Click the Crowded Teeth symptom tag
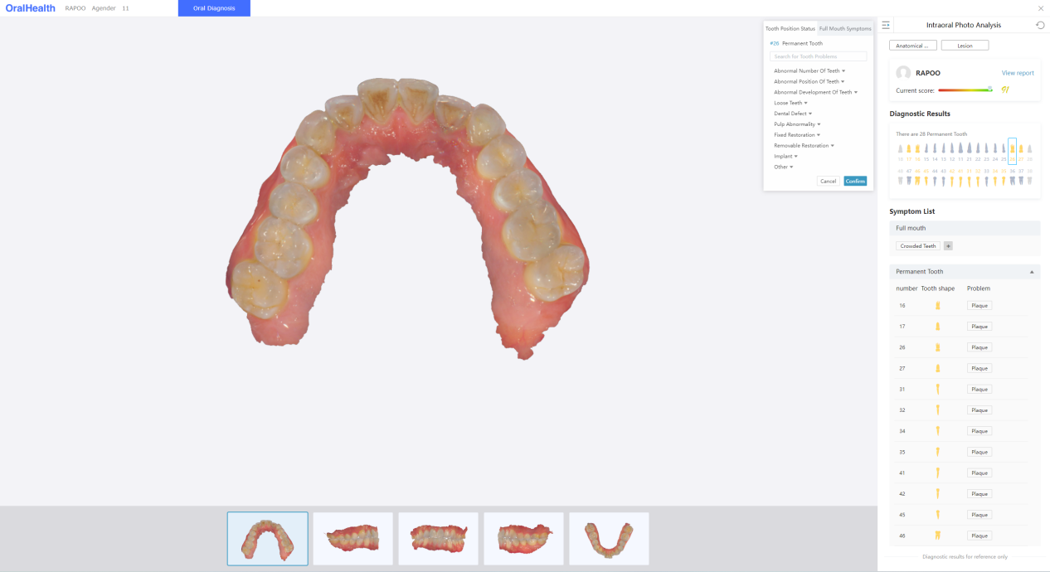1050x572 pixels. click(918, 246)
